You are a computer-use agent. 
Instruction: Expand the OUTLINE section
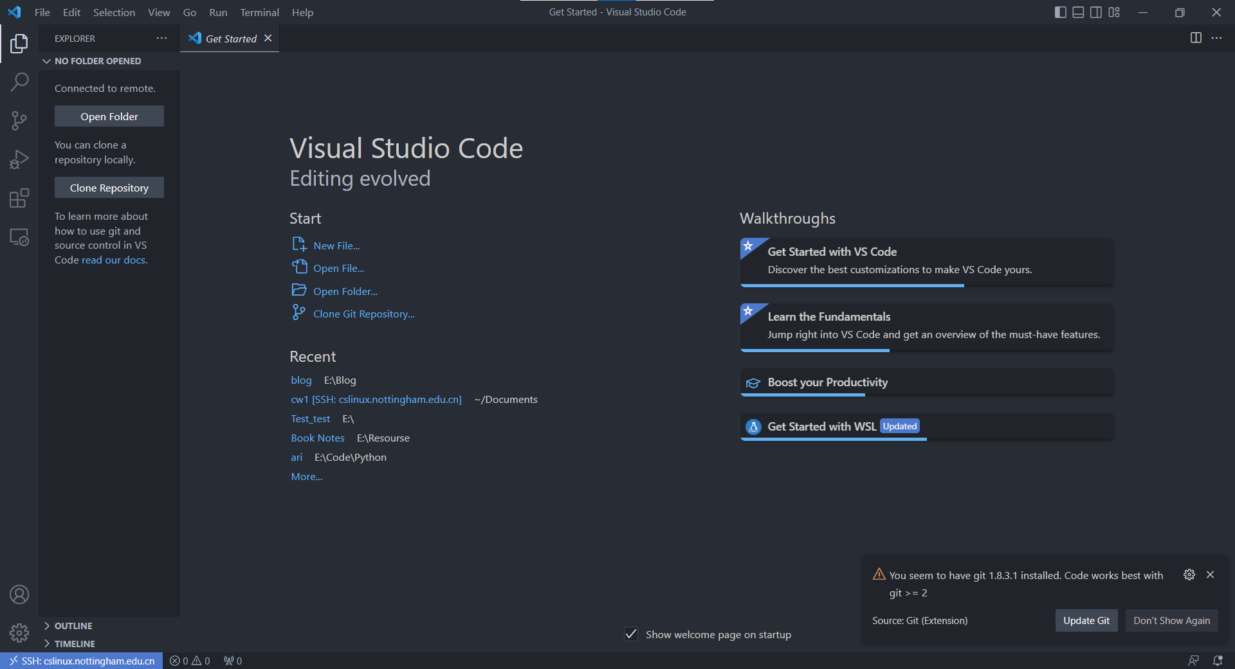[x=109, y=626]
